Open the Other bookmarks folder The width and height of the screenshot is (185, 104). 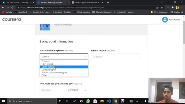pyautogui.click(x=159, y=12)
